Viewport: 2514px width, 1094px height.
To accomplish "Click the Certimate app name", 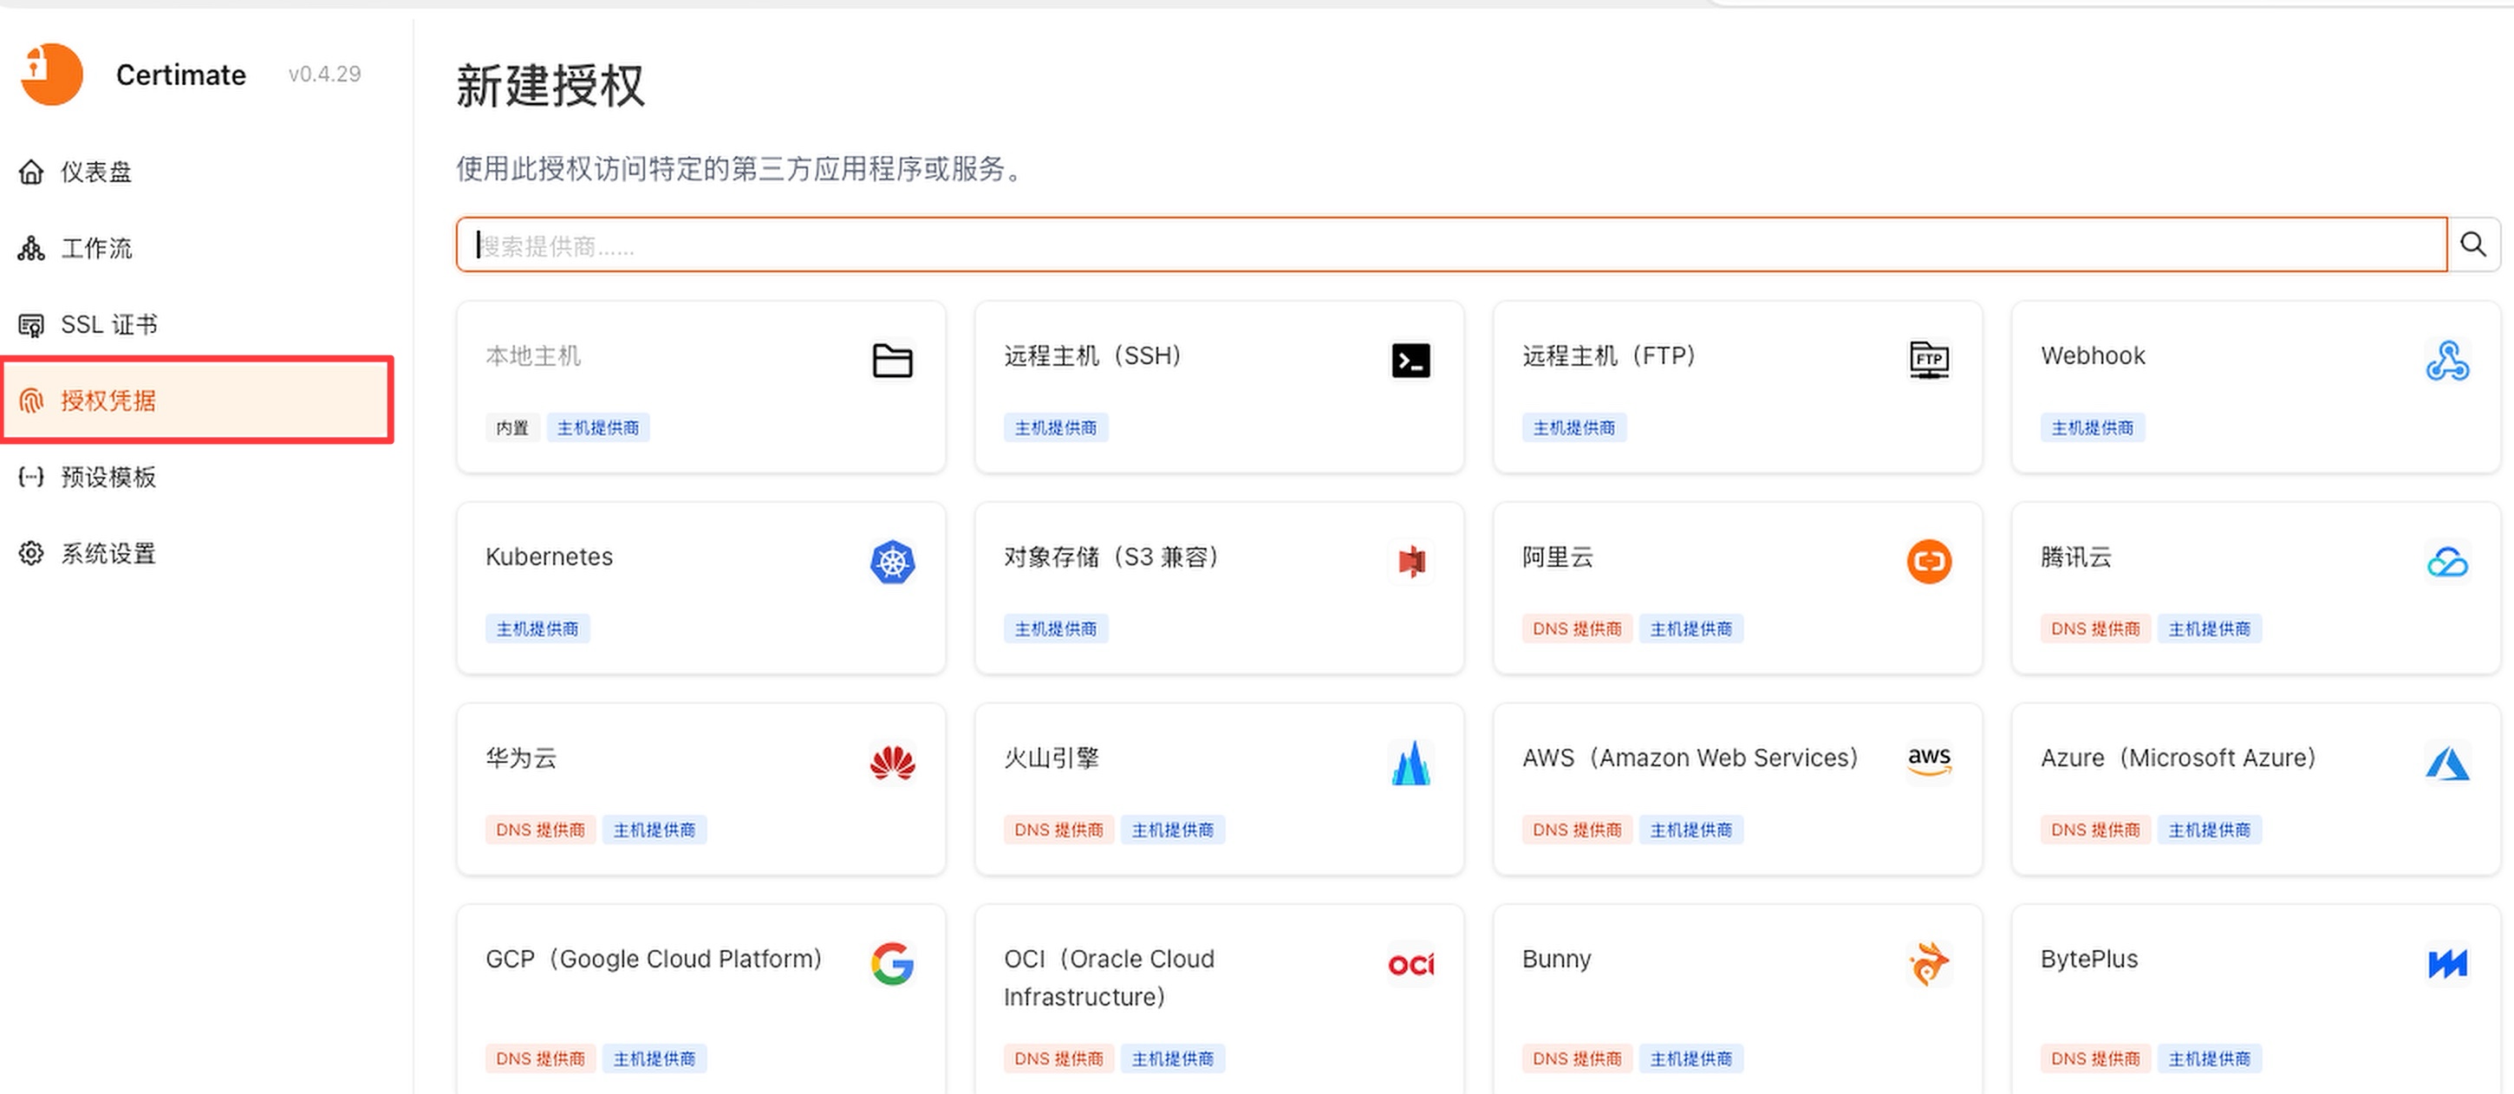I will (x=180, y=75).
